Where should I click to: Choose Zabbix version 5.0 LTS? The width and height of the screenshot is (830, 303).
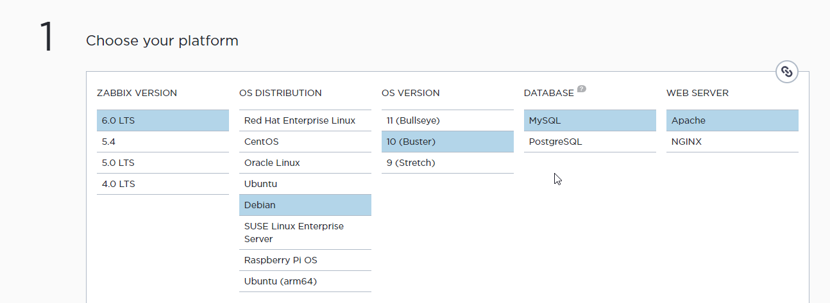point(163,163)
